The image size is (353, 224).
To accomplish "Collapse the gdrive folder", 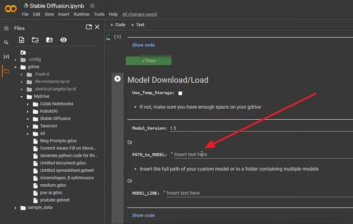I will click(15, 67).
